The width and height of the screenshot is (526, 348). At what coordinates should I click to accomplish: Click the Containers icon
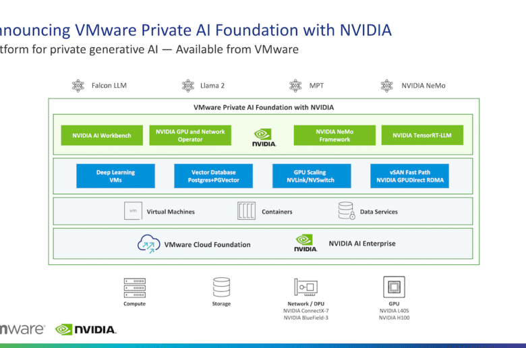point(246,210)
